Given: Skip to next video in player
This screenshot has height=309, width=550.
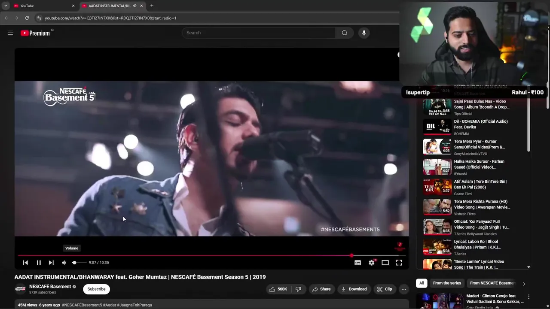Looking at the screenshot, I should 51,263.
